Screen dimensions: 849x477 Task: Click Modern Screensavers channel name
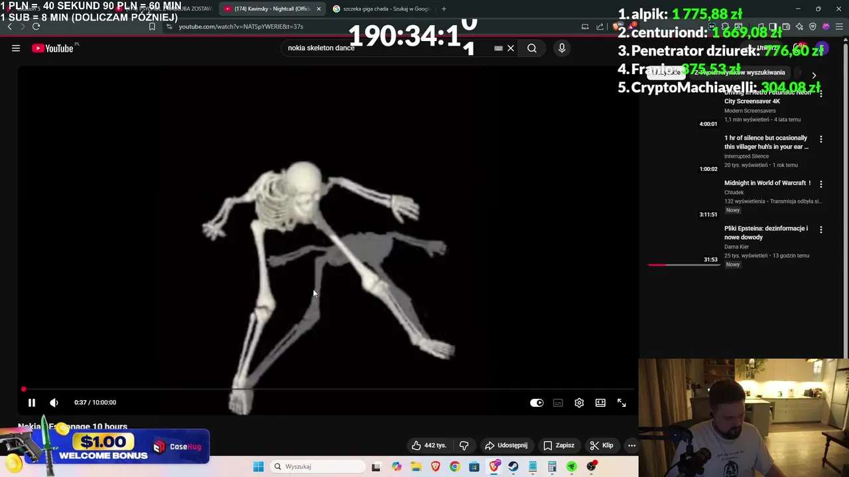[750, 111]
